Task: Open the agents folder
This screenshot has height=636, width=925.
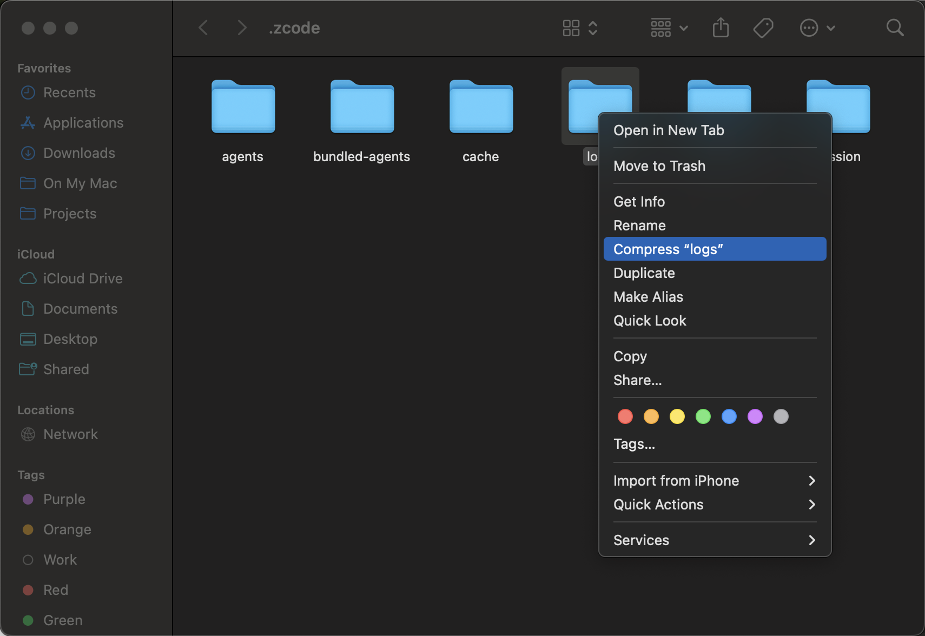Action: point(243,107)
